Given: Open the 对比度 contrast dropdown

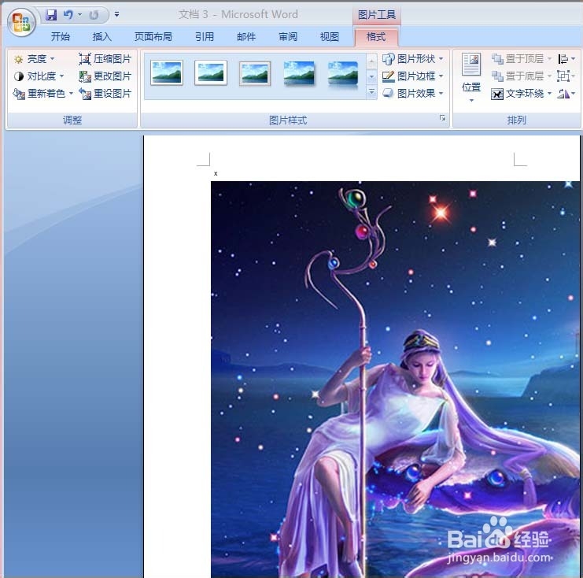Looking at the screenshot, I should click(39, 76).
